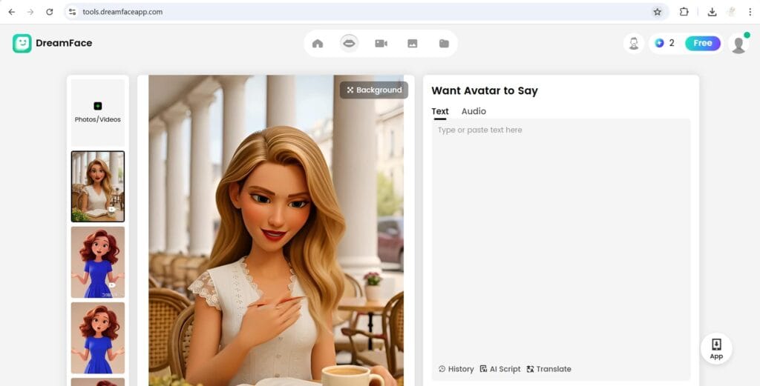Switch to the Audio tab

pos(474,111)
